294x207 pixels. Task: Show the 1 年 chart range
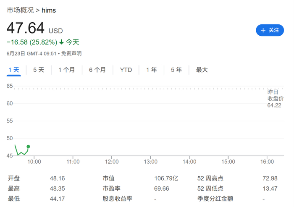152,70
